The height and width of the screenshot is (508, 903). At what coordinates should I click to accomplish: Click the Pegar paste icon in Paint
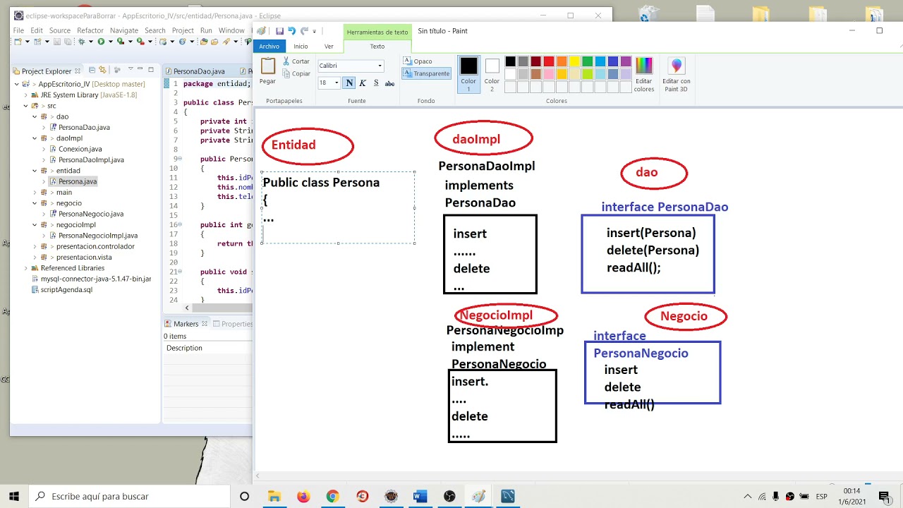(268, 66)
